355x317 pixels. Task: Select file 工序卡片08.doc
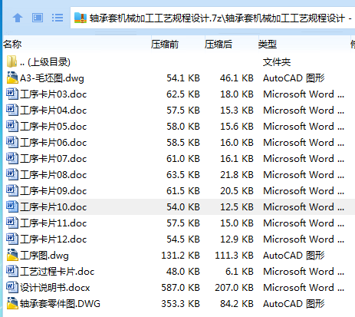(54, 175)
